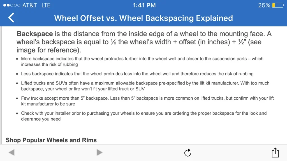Tap the back chevron in header
287x161 pixels.
tap(11, 18)
